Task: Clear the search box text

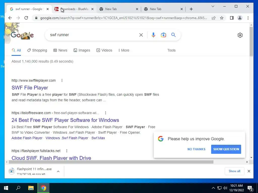Action: 141,35
